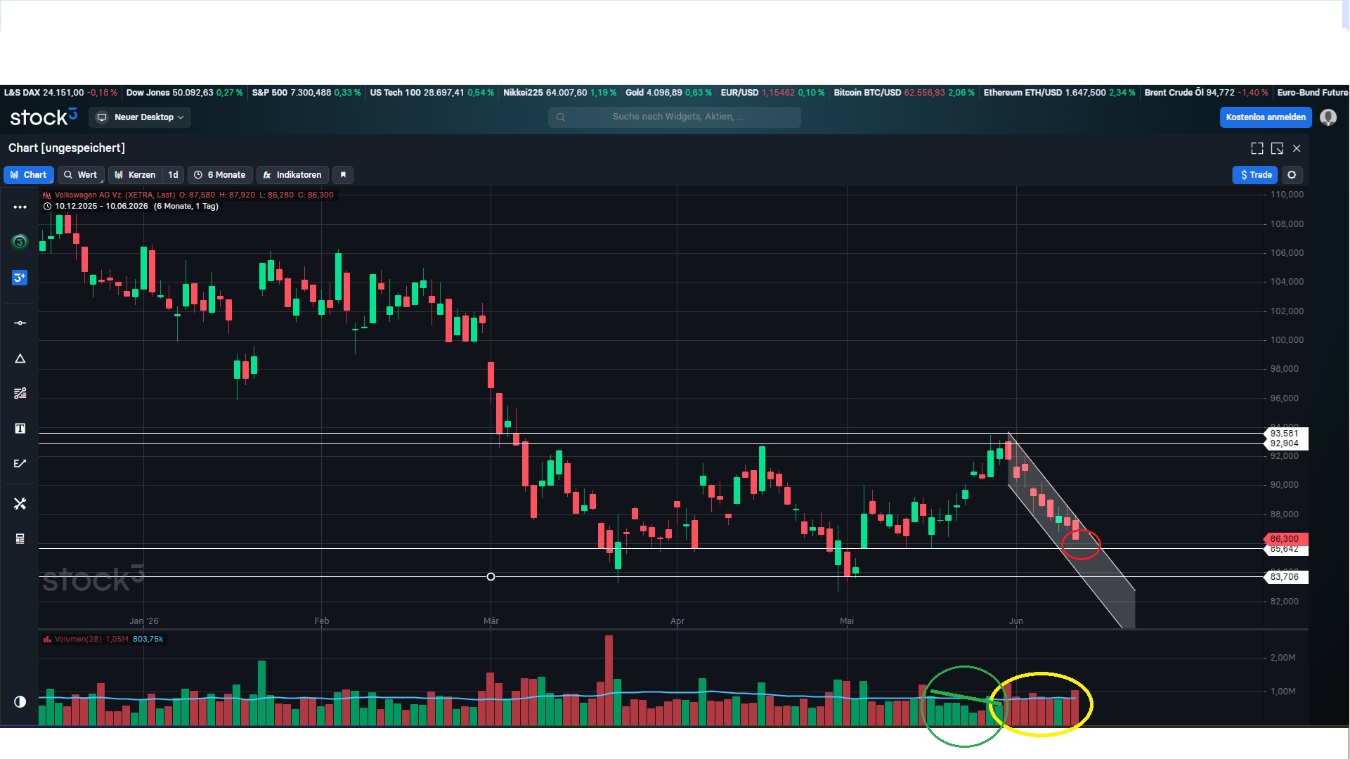Close the Chart widget
Screen dimensions: 1350x759
tap(1297, 148)
